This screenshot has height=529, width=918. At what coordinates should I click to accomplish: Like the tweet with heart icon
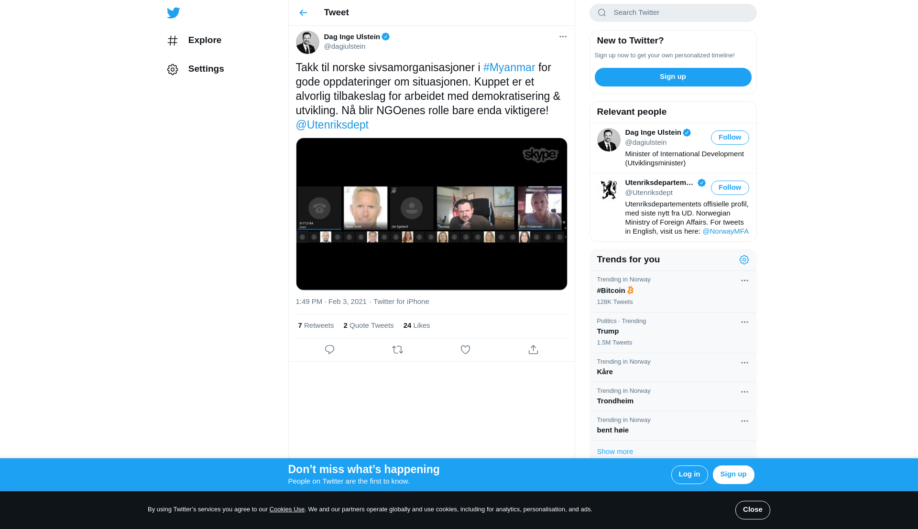[x=465, y=350]
